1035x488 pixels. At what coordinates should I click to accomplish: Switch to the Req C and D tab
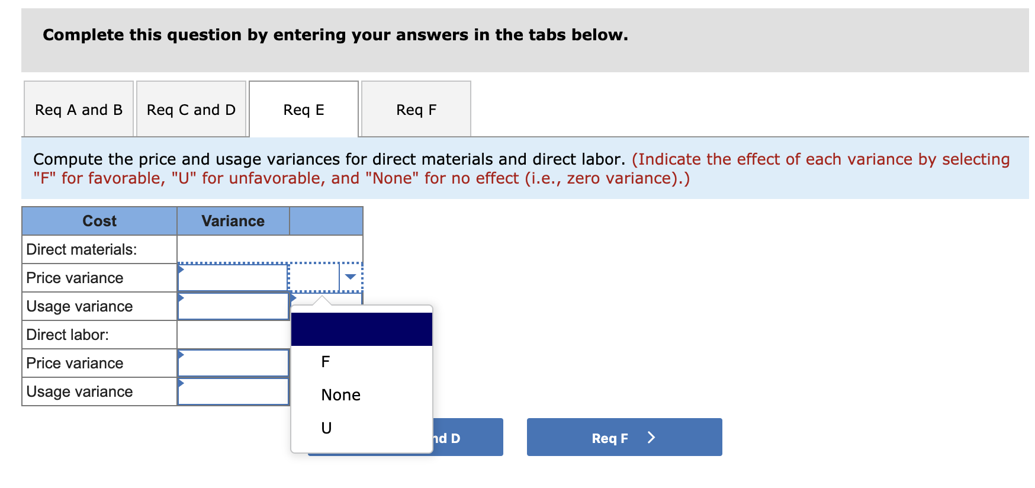click(191, 110)
